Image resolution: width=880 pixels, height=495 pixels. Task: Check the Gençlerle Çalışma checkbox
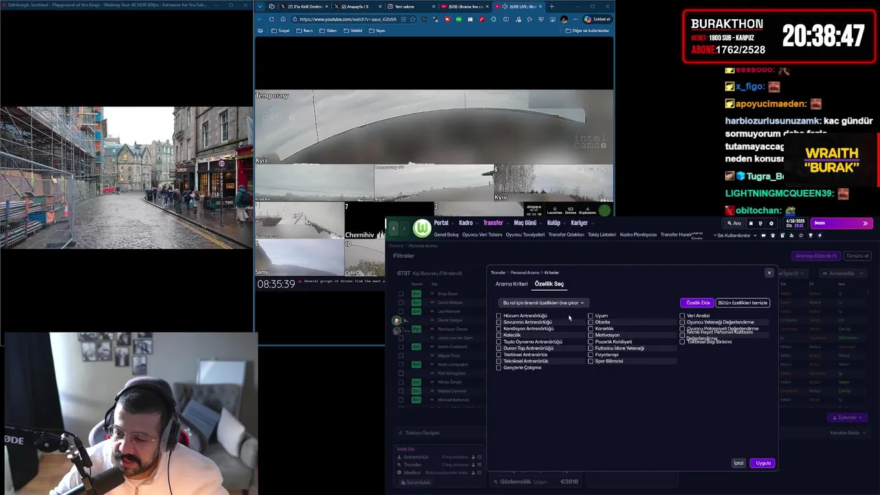tap(499, 368)
